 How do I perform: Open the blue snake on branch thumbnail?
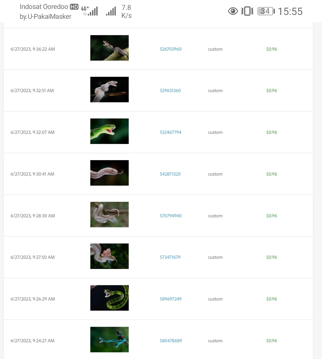click(x=109, y=340)
